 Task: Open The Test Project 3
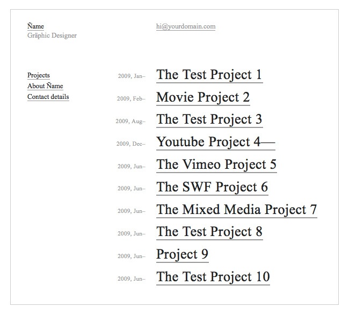209,119
